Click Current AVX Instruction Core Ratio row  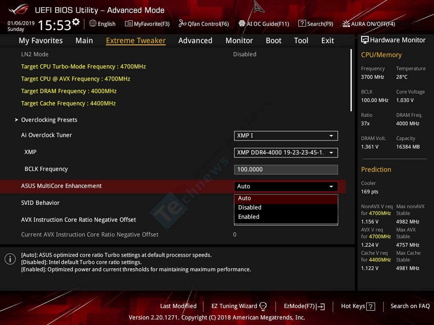pos(173,234)
